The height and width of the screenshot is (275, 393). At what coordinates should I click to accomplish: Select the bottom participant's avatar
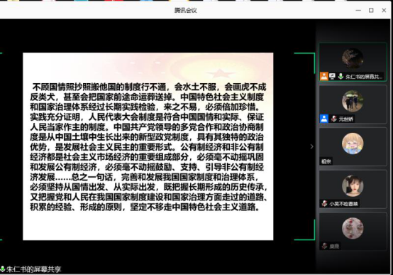(353, 228)
